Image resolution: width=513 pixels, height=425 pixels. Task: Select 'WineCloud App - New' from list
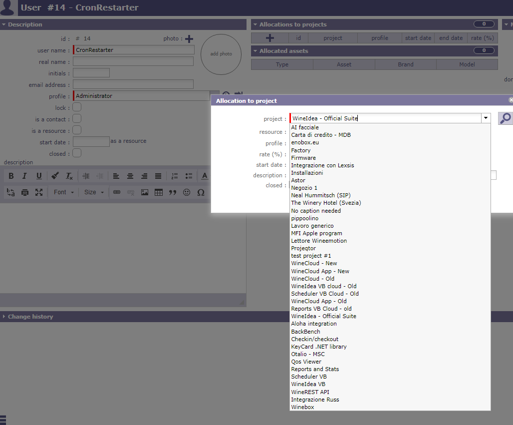320,271
